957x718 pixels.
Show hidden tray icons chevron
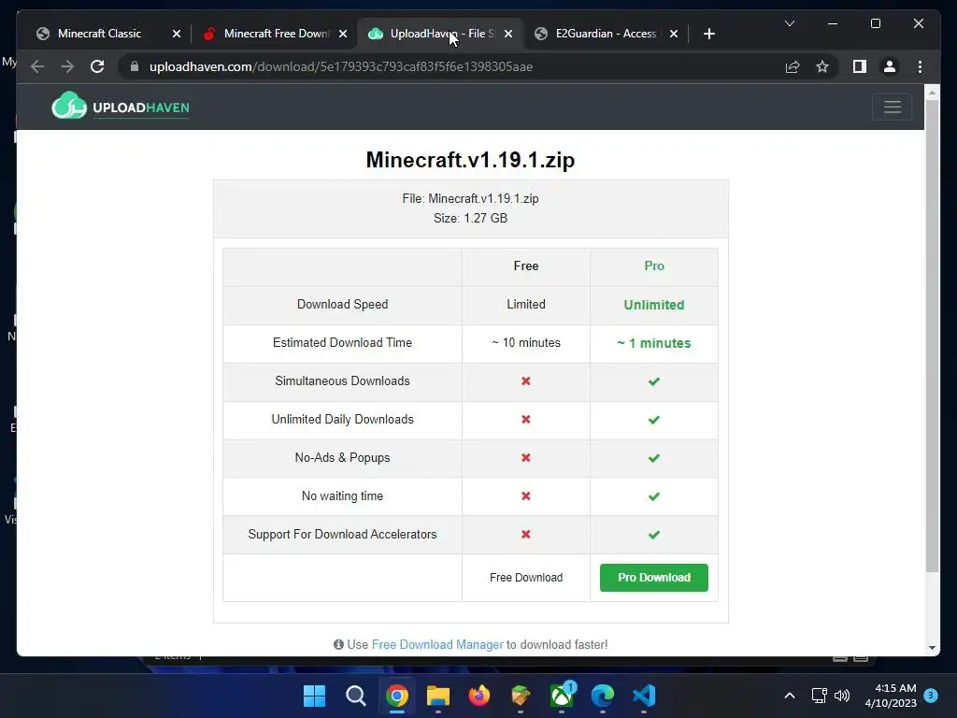(789, 696)
